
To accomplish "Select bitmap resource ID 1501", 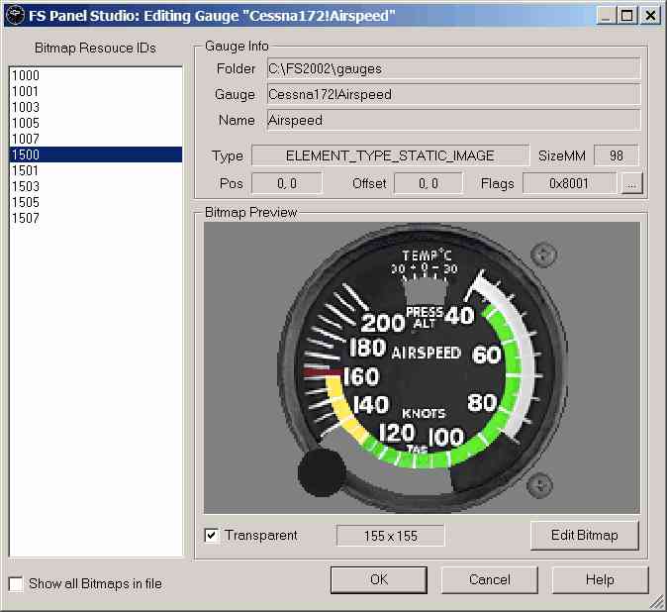I will tap(96, 170).
